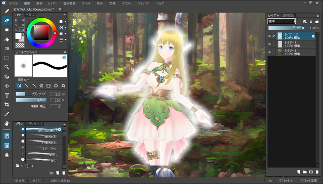Choose ellipse drawing method
The height and width of the screenshot is (184, 323).
(56, 85)
